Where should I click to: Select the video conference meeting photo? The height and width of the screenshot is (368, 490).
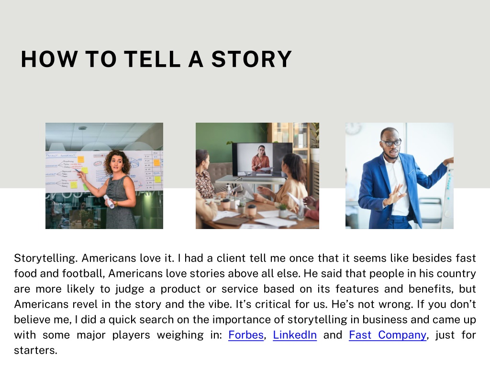(257, 175)
